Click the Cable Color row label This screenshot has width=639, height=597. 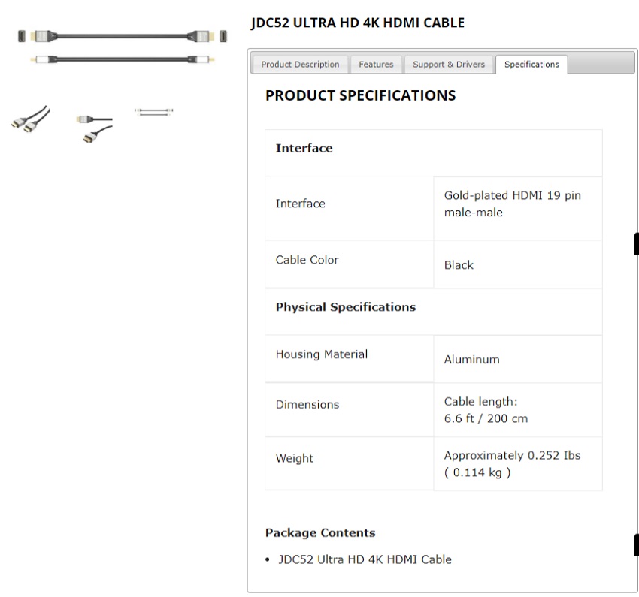[x=307, y=260]
